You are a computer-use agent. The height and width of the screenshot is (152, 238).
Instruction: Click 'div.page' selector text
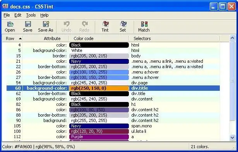pos(139,83)
